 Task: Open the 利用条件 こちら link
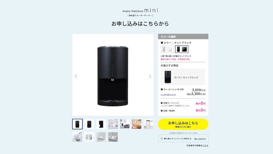click(x=205, y=145)
